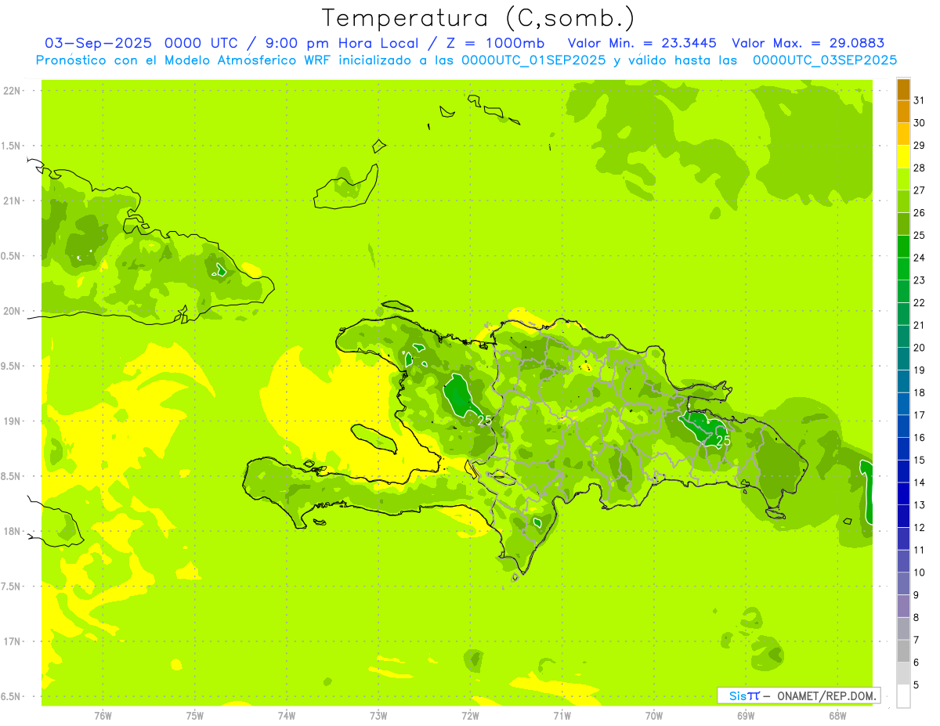Click the "72W" longitude label
This screenshot has width=940, height=726.
pos(470,716)
